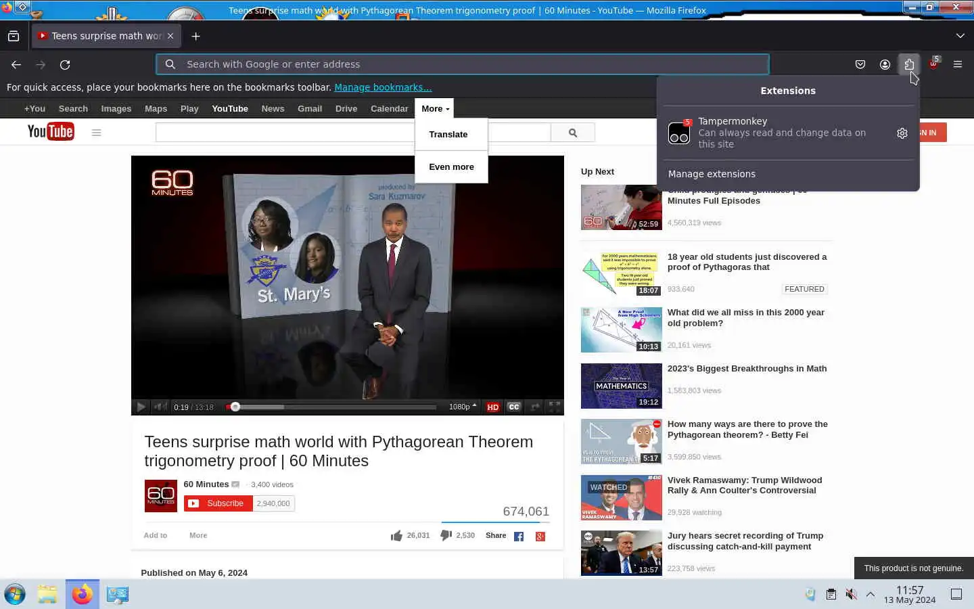Toggle HD quality button on player
This screenshot has height=609, width=974.
pyautogui.click(x=493, y=407)
